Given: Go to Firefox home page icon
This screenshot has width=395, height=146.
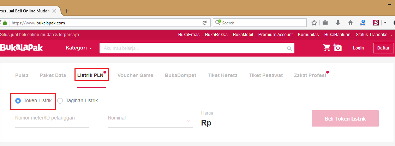Looking at the screenshot, I should coord(351,23).
